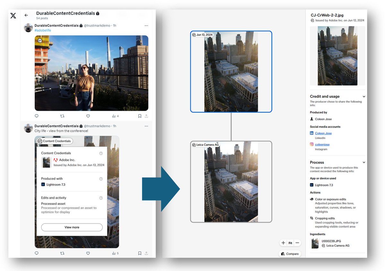
Task: Click the Cropping edits icon
Action: point(312,218)
